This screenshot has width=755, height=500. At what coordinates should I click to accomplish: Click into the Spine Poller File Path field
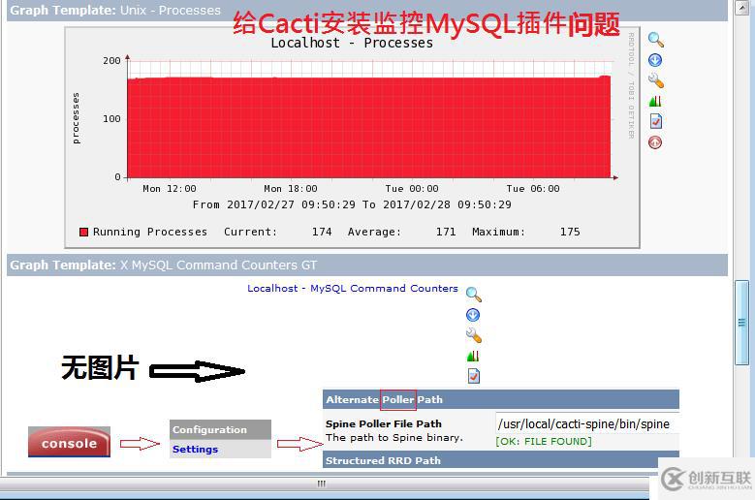[x=587, y=423]
